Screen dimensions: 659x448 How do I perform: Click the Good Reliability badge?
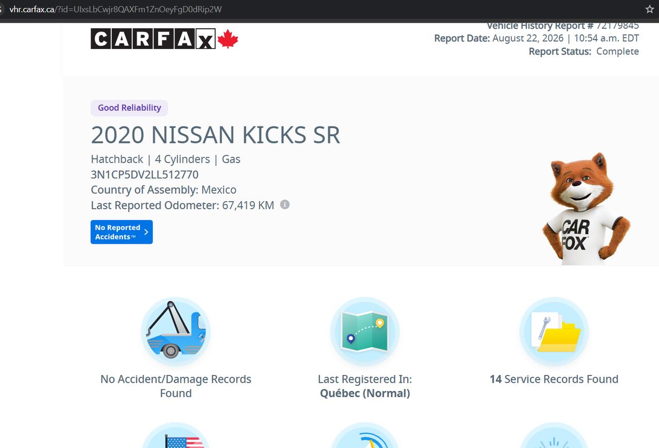129,107
